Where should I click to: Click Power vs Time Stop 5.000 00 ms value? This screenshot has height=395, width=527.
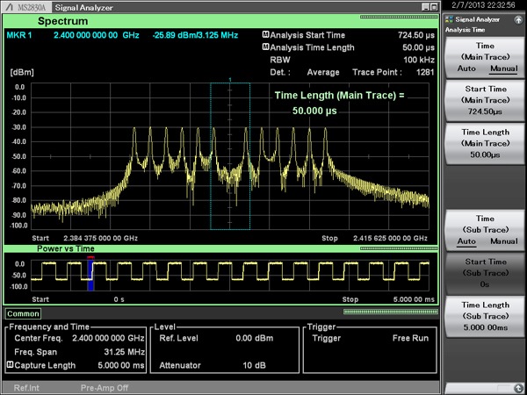click(414, 299)
